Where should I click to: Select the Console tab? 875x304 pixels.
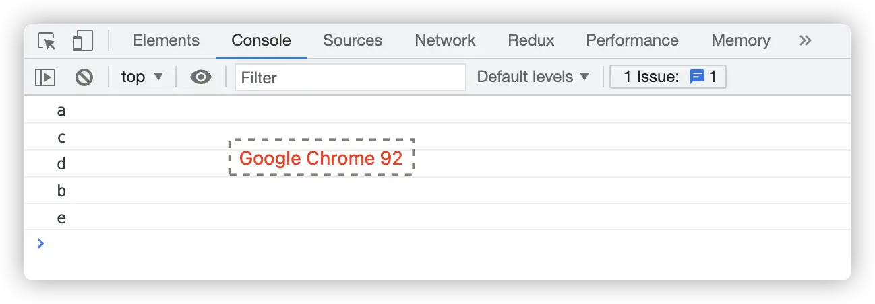(x=261, y=40)
